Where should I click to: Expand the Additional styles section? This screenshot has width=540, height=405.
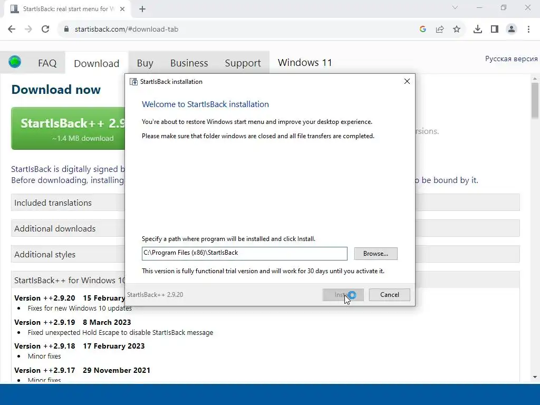coord(68,254)
